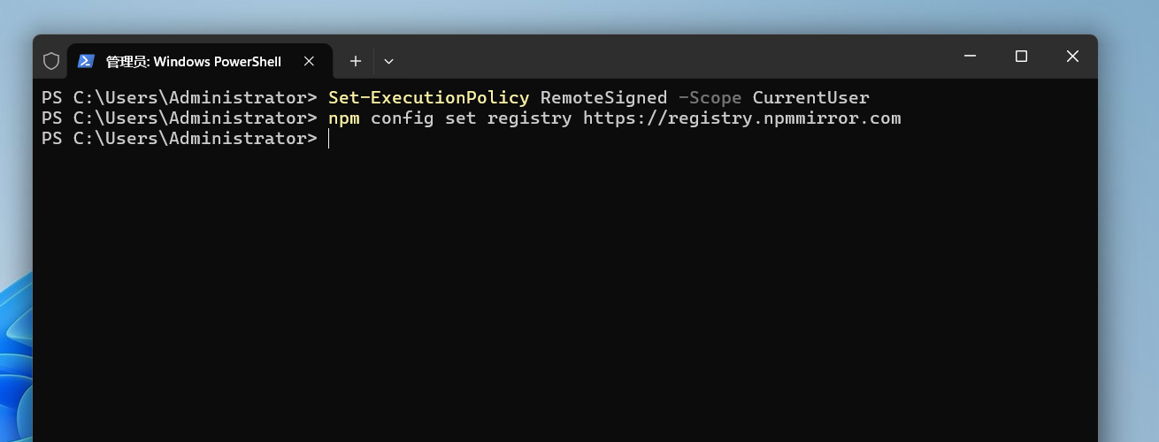Close the terminal window
Viewport: 1159px width, 442px height.
coord(1072,57)
